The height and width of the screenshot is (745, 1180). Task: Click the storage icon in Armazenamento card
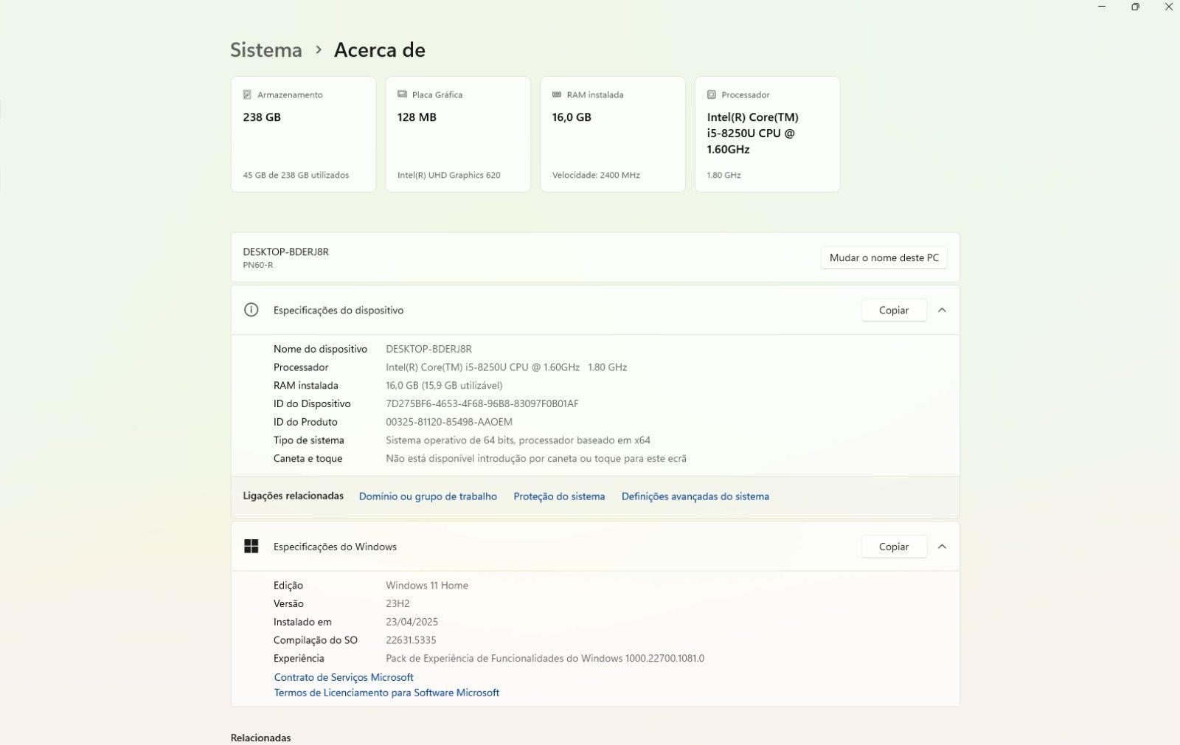[x=247, y=94]
